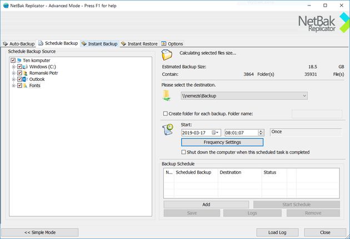Screen dimensions: 350x239
Task: Enable Create folder for each backup
Action: pos(166,114)
